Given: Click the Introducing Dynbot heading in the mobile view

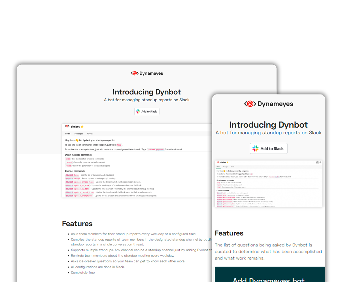Looking at the screenshot, I should [268, 125].
